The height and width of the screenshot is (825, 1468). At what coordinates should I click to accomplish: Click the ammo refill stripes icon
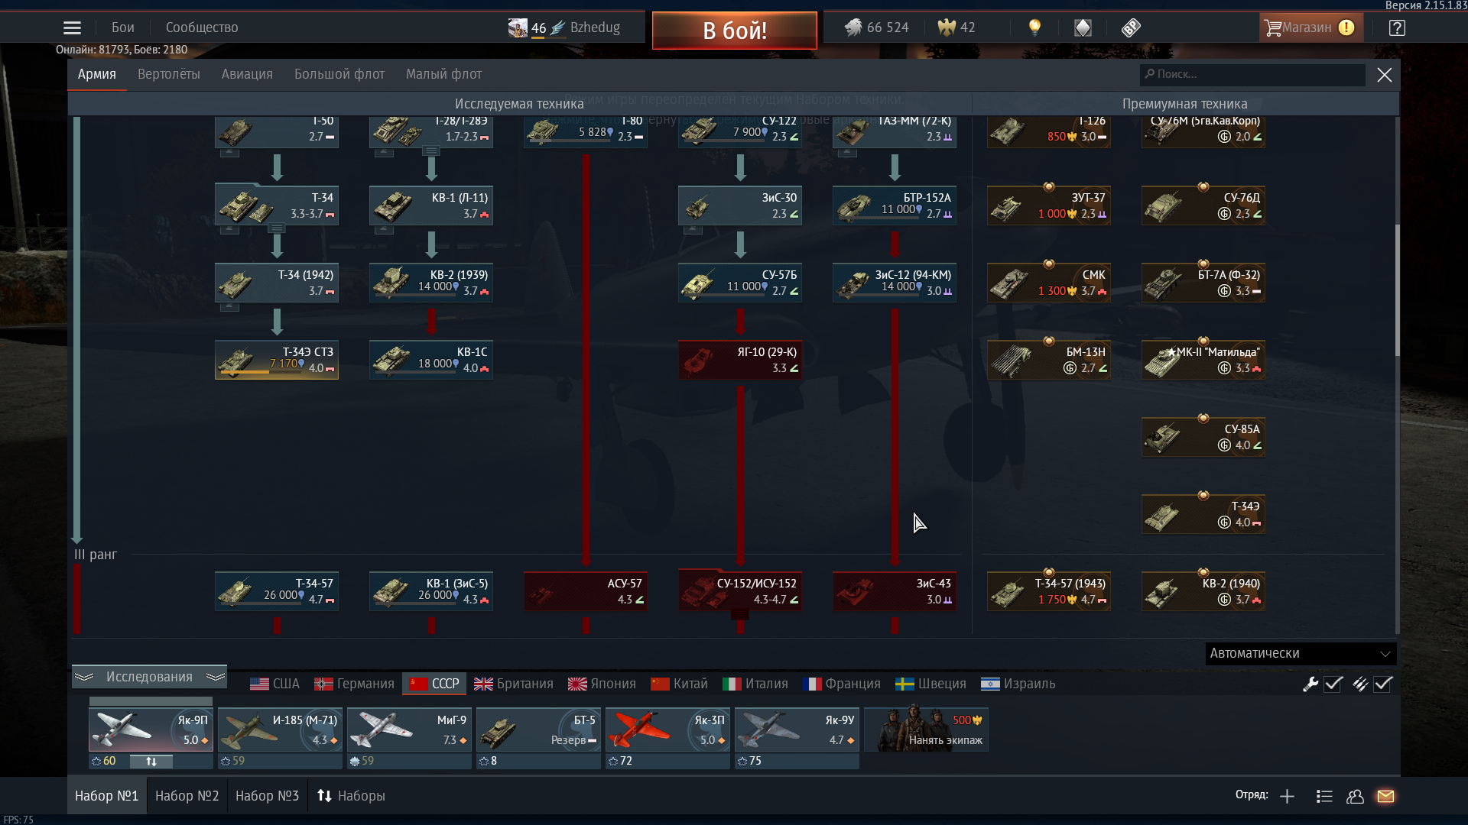pyautogui.click(x=1359, y=684)
